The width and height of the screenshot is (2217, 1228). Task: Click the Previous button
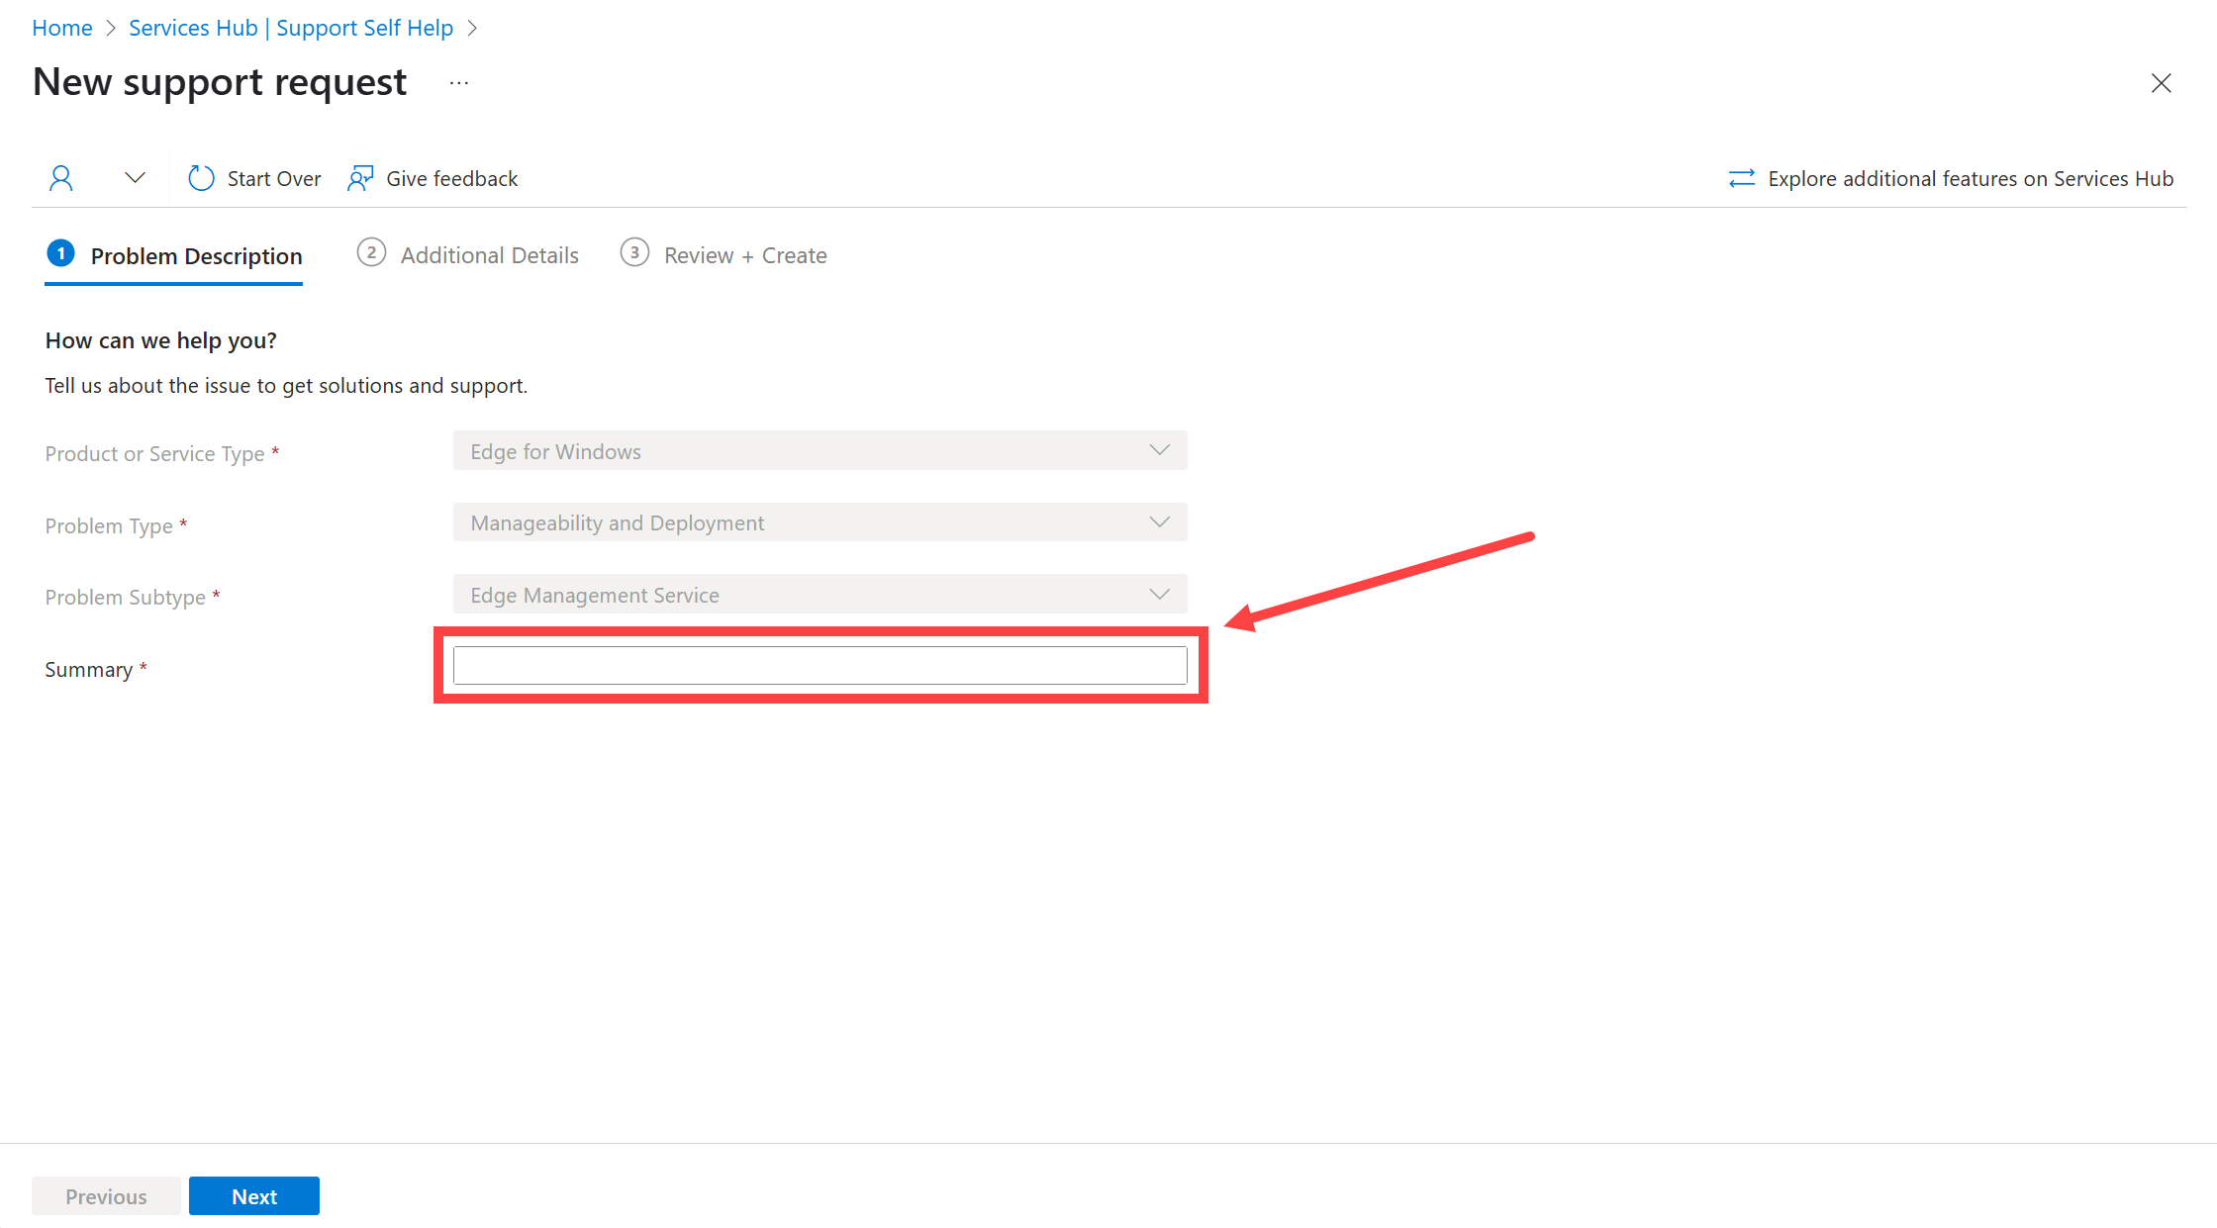[106, 1194]
